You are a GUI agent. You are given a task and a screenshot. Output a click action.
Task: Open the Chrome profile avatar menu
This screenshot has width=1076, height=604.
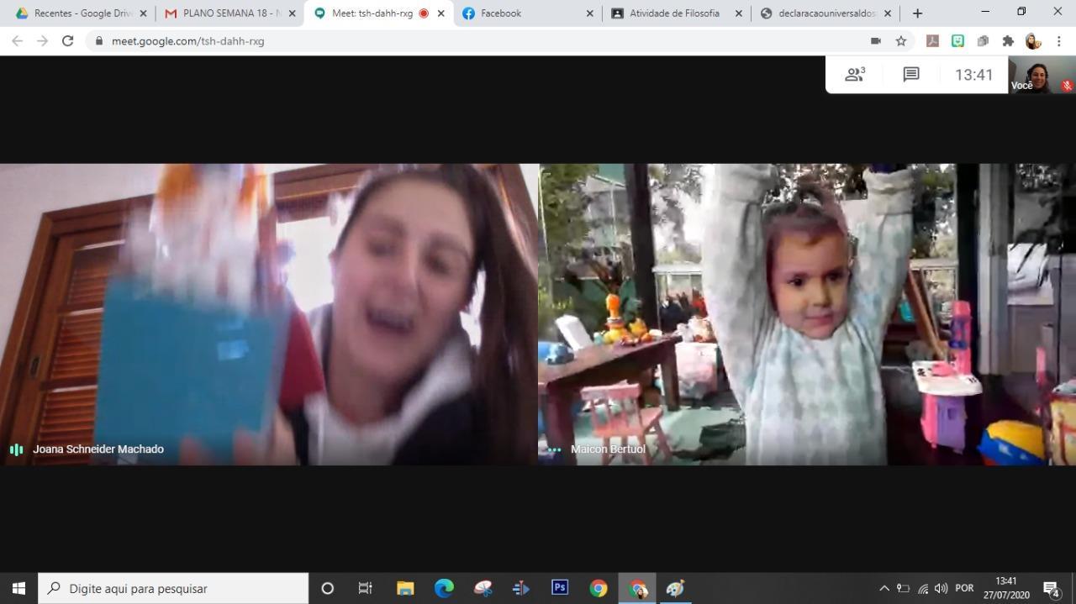(1033, 41)
